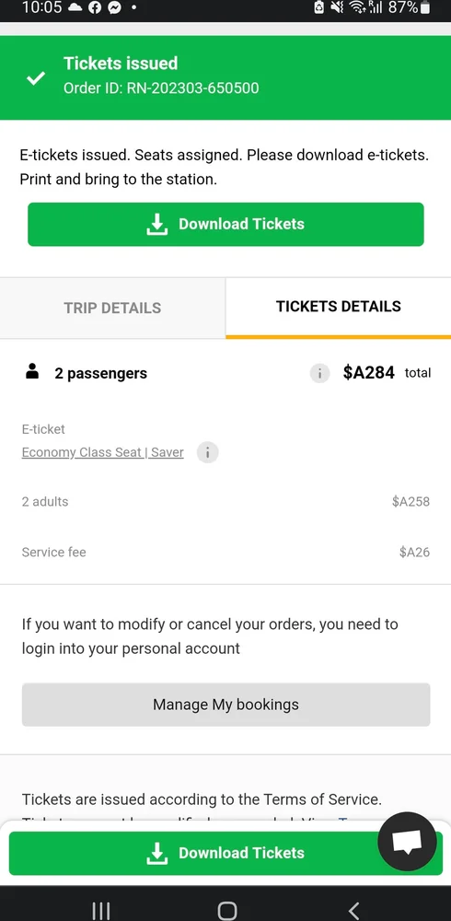
Task: Open the Economy Class Seat | Saver link
Action: coord(103,452)
